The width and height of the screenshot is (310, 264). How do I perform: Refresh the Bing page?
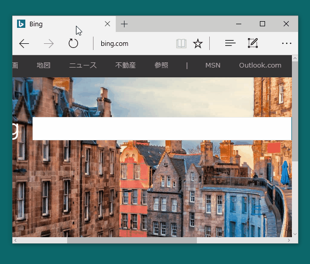coord(73,43)
